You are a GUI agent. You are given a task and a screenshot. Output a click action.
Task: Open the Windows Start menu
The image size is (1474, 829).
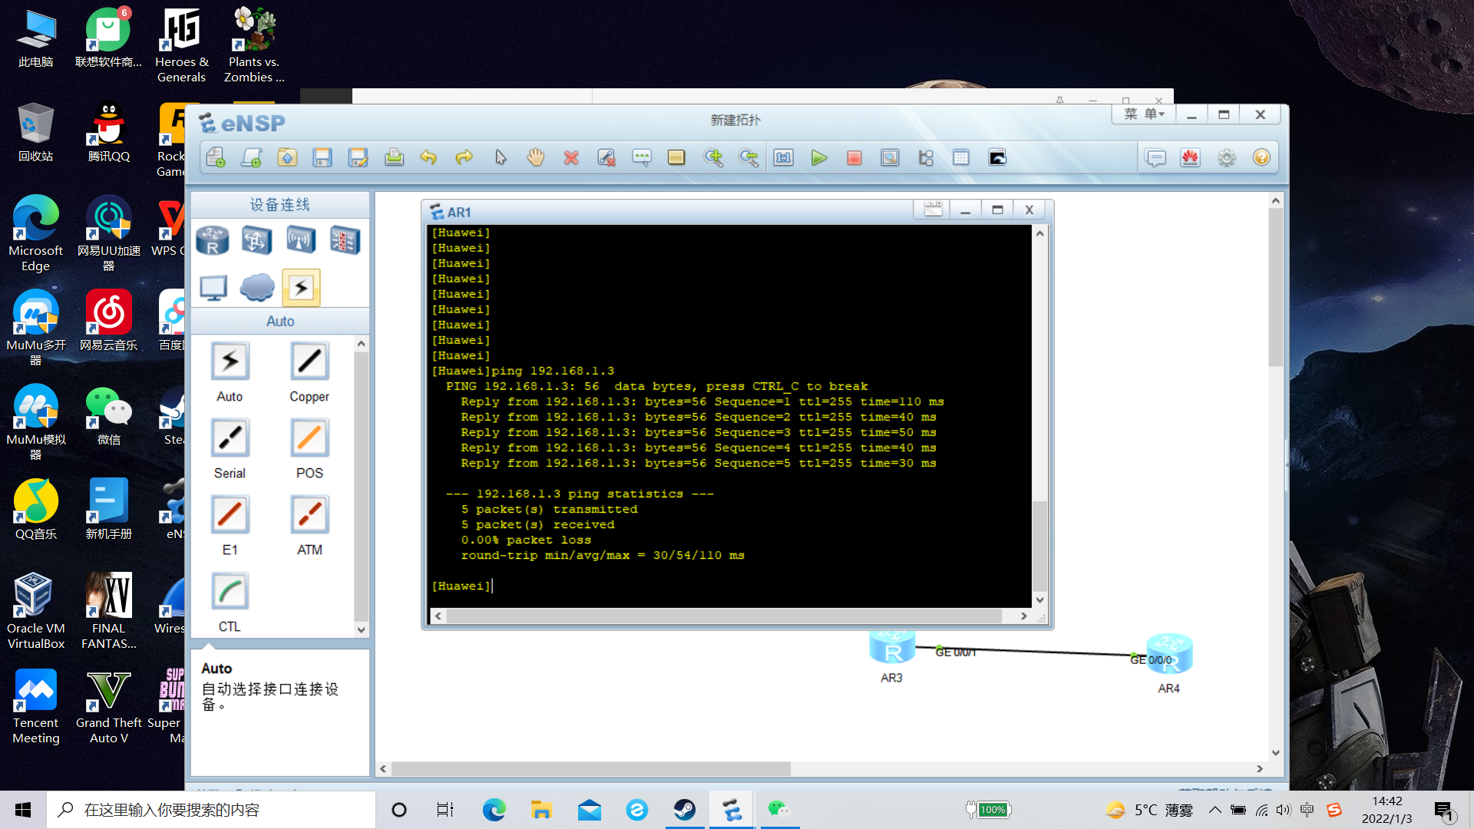pos(23,810)
